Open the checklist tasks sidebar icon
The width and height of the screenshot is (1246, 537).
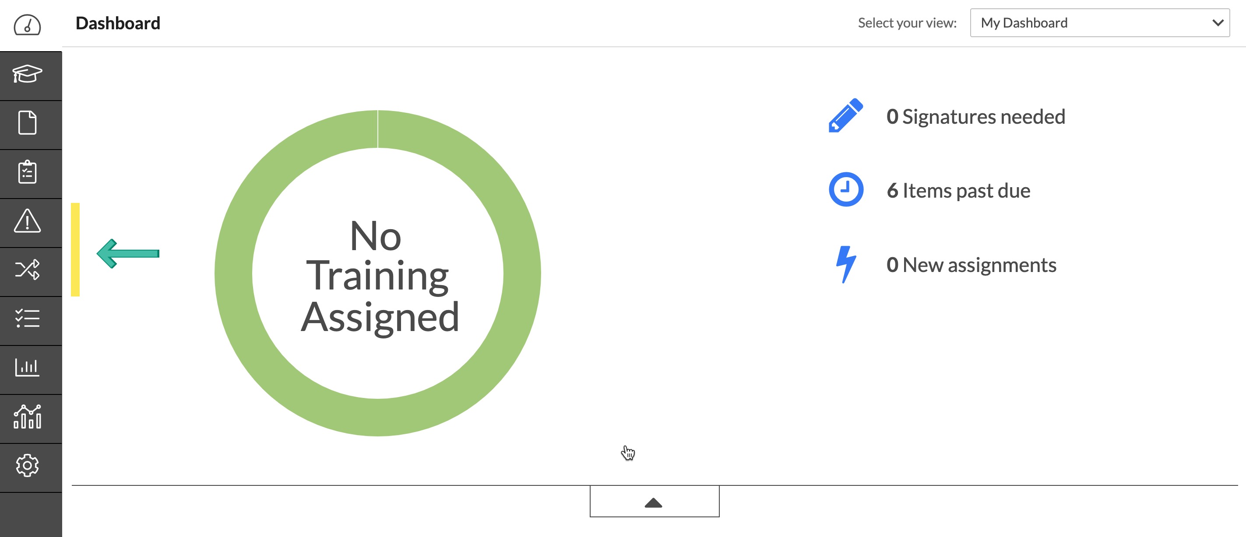click(x=28, y=318)
